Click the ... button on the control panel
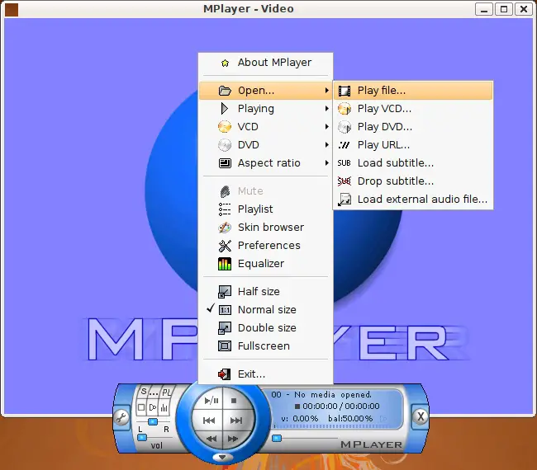 click(154, 392)
